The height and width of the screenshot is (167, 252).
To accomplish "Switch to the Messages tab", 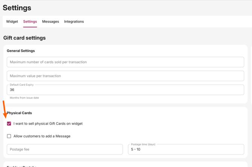I will click(x=50, y=21).
